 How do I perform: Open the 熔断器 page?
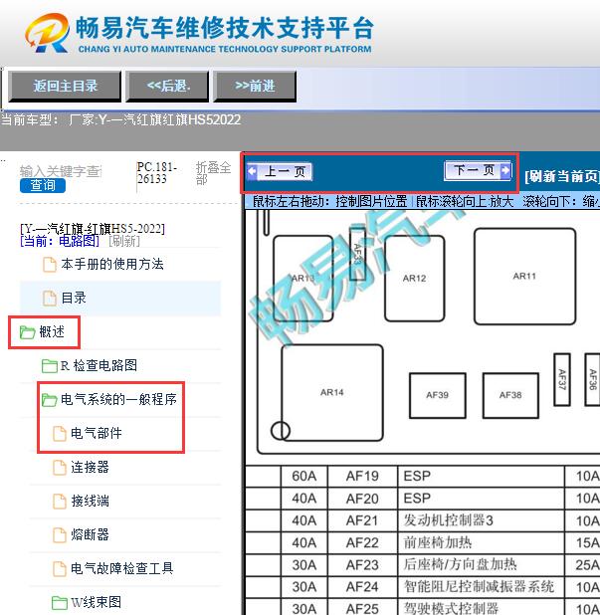(x=90, y=534)
